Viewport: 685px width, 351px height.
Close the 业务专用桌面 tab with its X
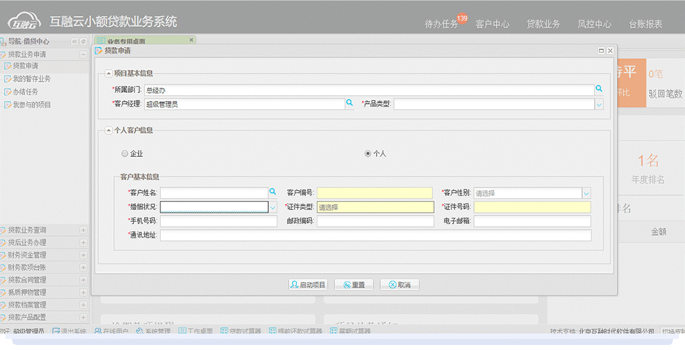coord(192,40)
